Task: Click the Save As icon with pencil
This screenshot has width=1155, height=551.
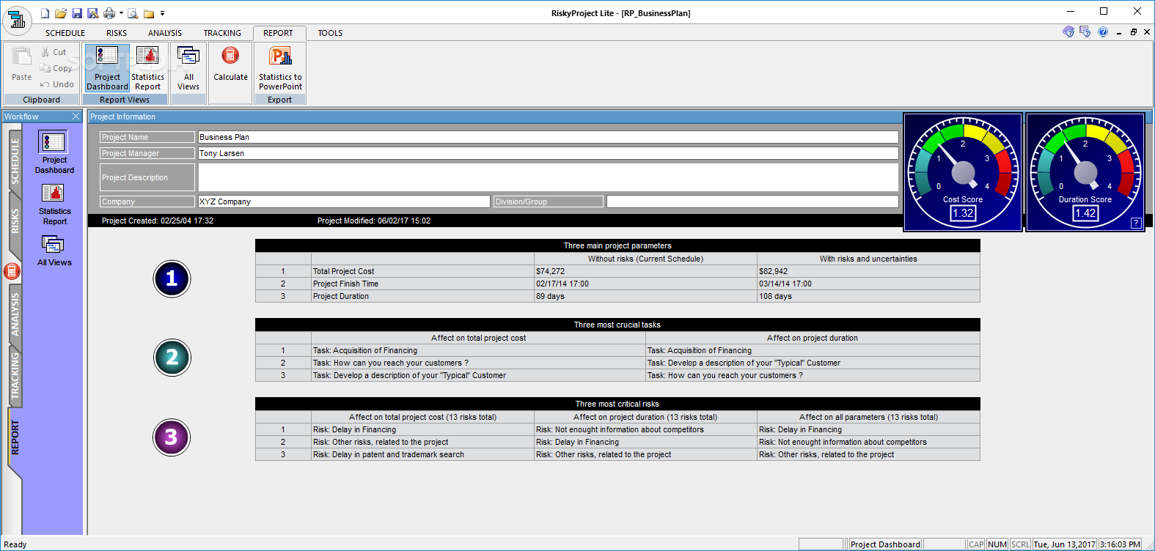Action: pos(93,13)
